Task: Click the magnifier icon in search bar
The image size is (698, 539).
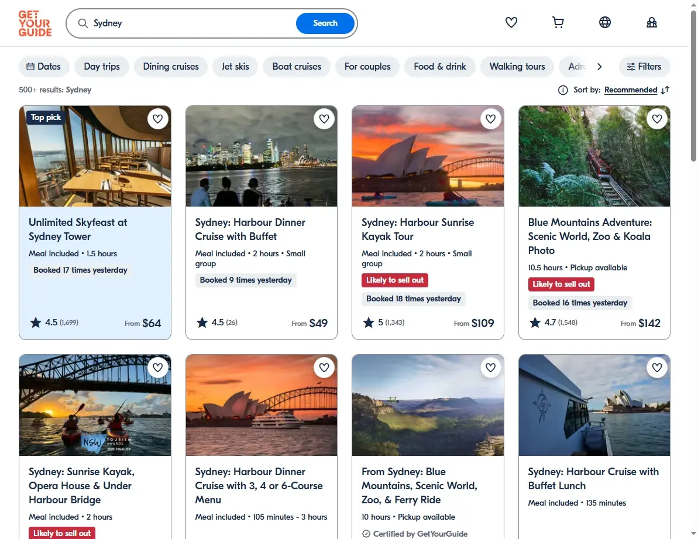Action: point(83,23)
